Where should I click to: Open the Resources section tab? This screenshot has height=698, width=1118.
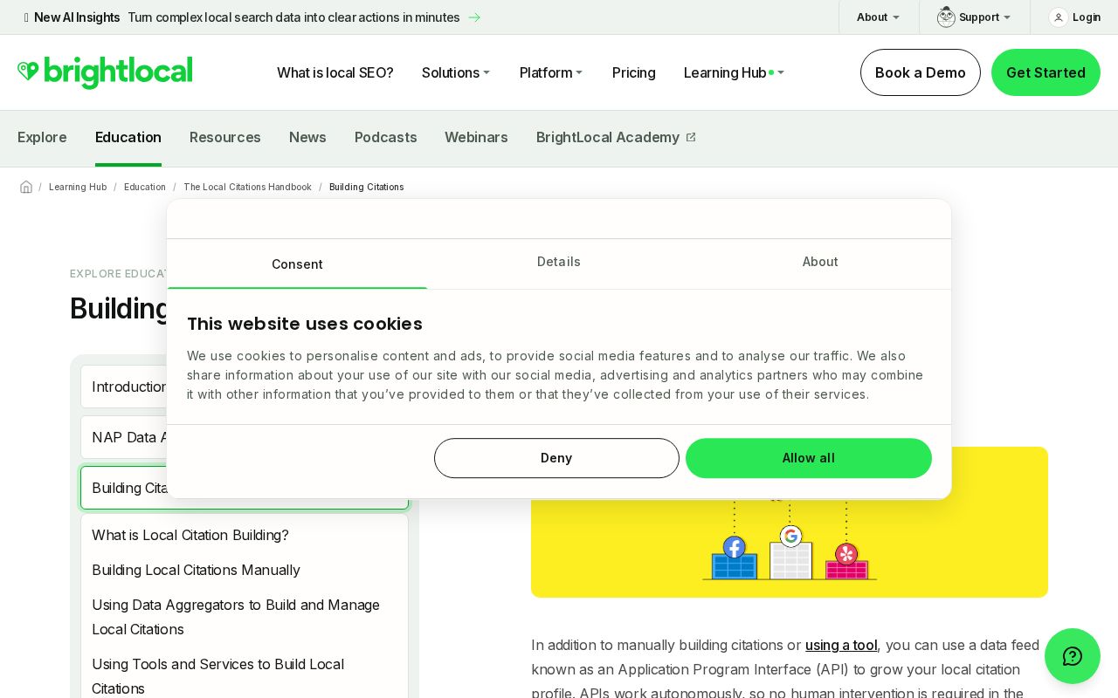click(225, 137)
